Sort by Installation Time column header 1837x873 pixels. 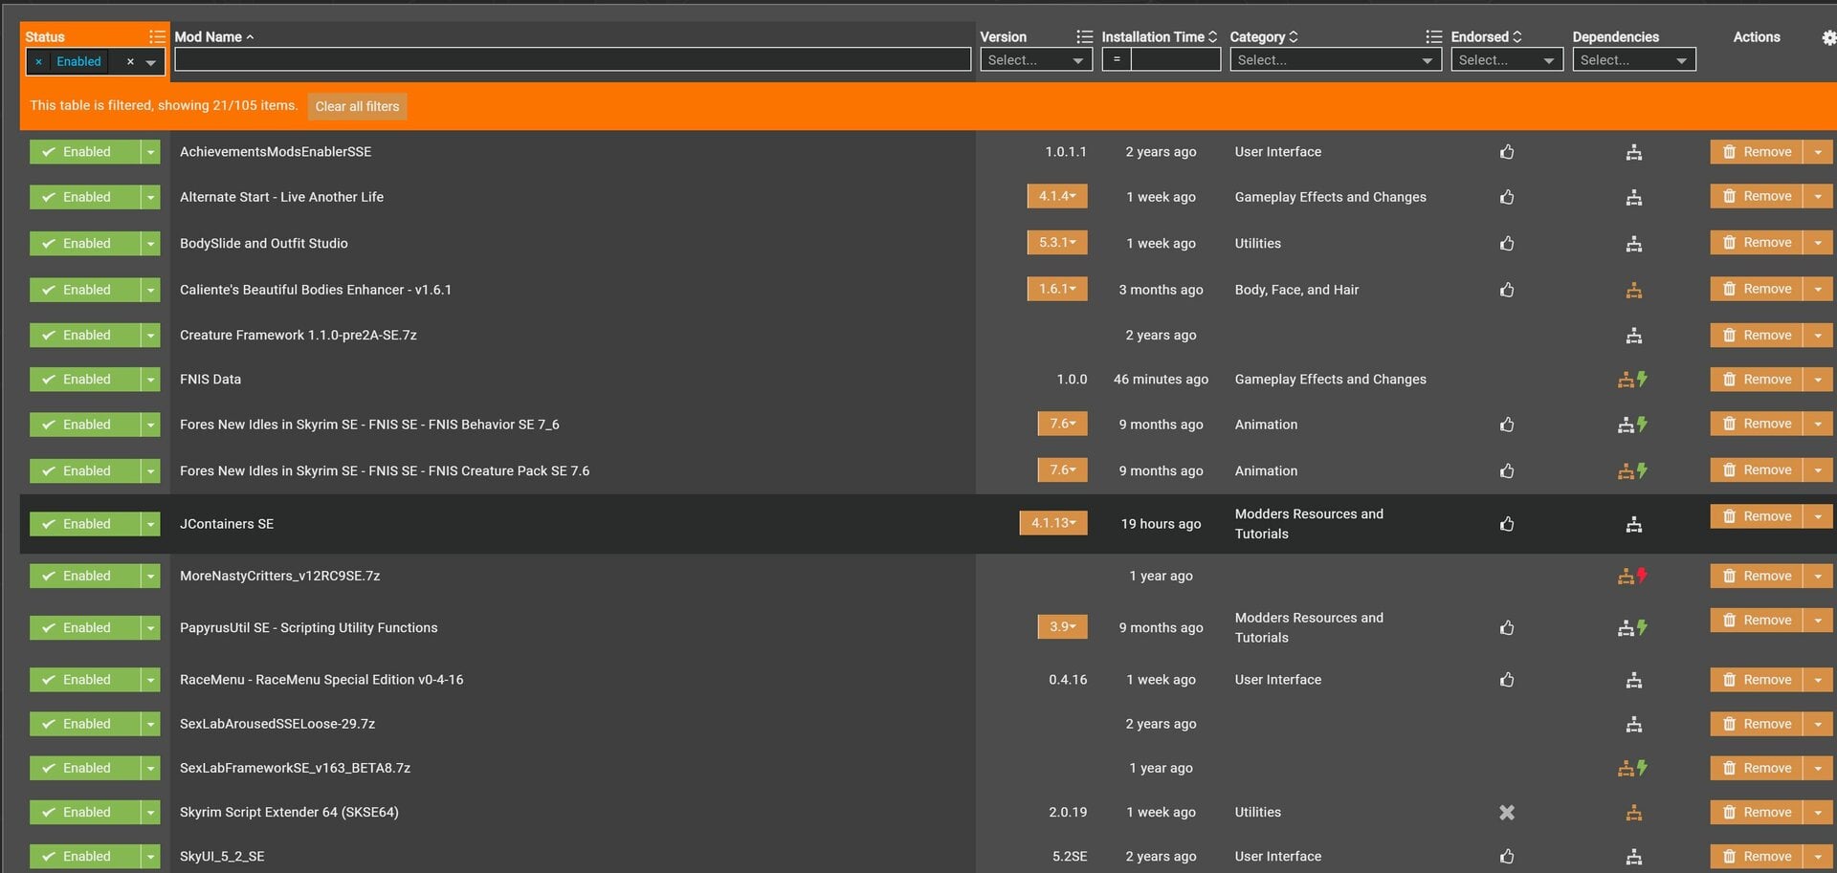1160,37
